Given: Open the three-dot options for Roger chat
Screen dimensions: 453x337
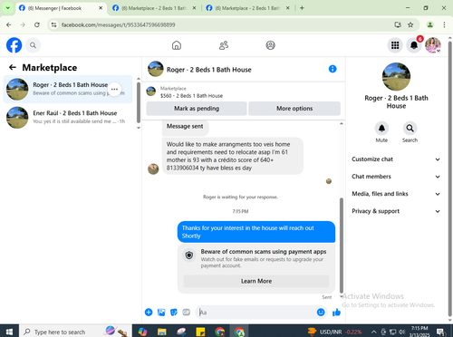Looking at the screenshot, I should [x=114, y=89].
